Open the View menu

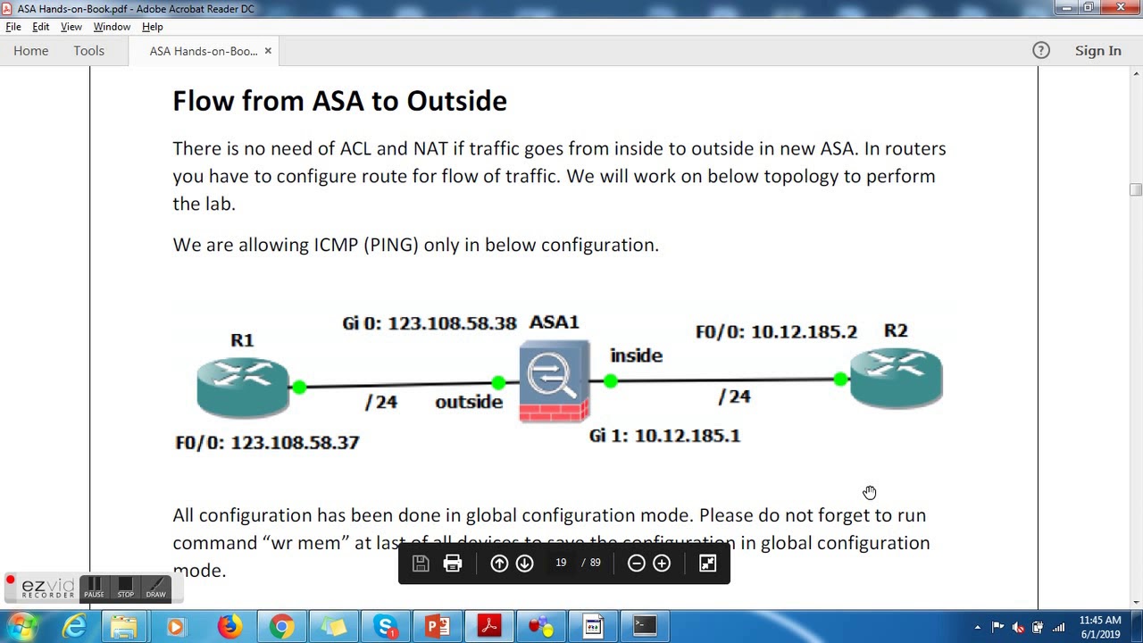(71, 27)
